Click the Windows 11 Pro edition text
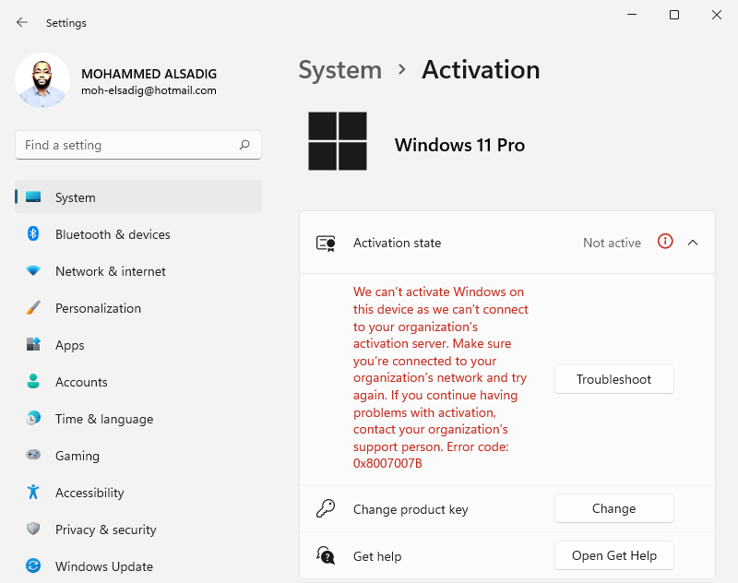738x583 pixels. tap(459, 145)
